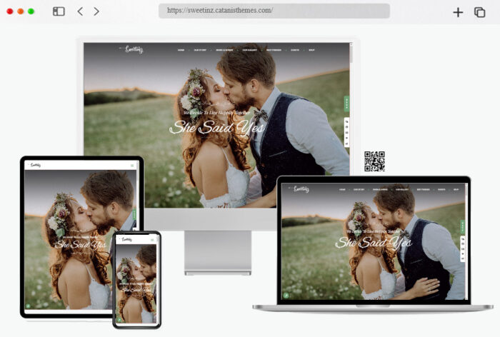Toggle the browser sidebar panel icon
This screenshot has height=337, width=500.
tap(59, 11)
